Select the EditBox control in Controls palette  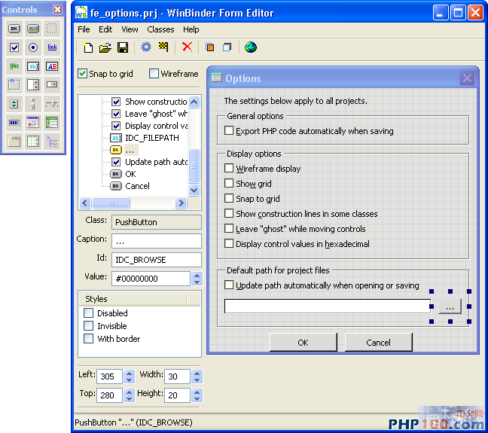point(33,66)
